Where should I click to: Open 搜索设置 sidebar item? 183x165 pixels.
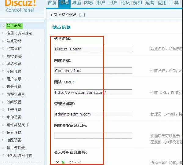tap(14, 133)
